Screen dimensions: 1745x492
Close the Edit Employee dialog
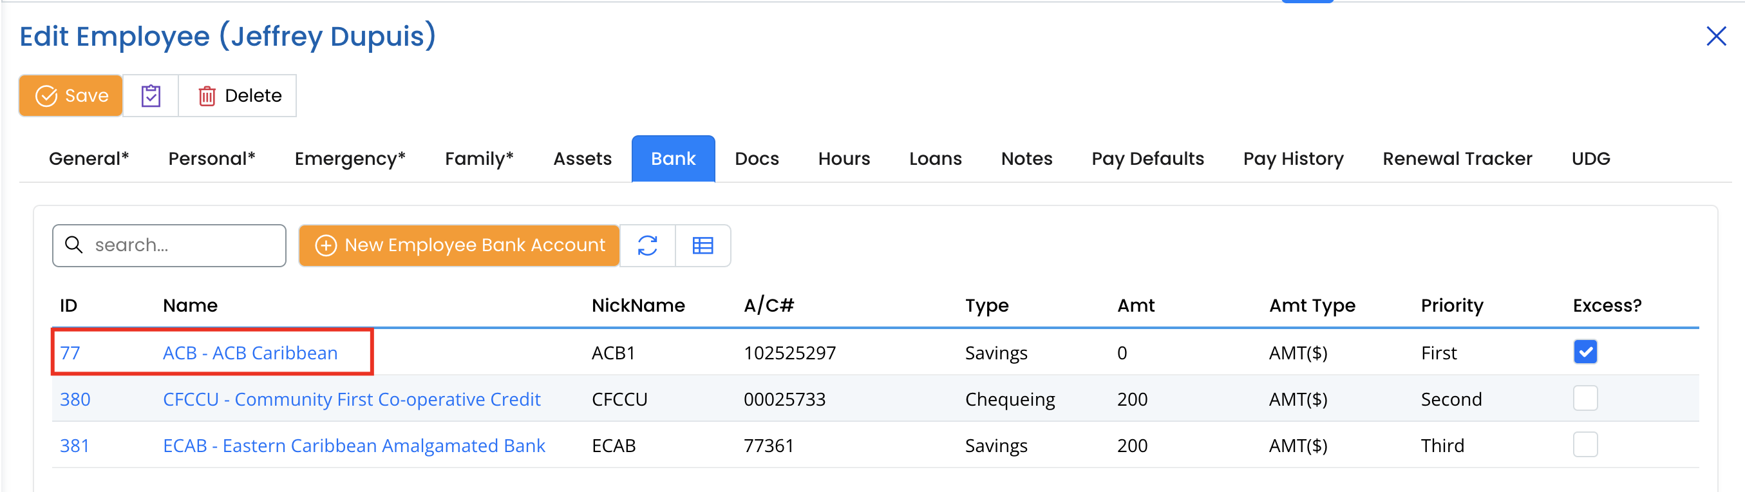[x=1715, y=37]
